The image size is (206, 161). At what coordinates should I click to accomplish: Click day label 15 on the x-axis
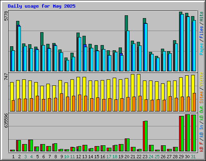[x=97, y=157]
